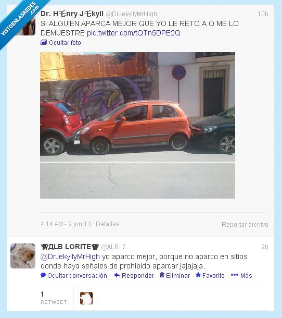Click the reply arrow icon beside Responder
The image size is (282, 318).
(117, 275)
